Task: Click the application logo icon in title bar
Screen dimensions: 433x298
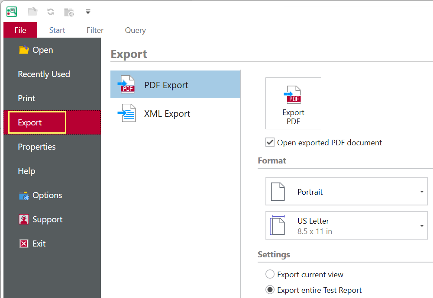Action: 12,12
